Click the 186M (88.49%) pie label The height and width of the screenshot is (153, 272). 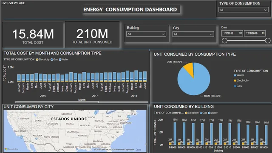coord(212,96)
